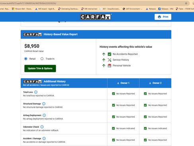Click CARFAX logo in Additional History header
The image size is (194, 146).
[32, 81]
